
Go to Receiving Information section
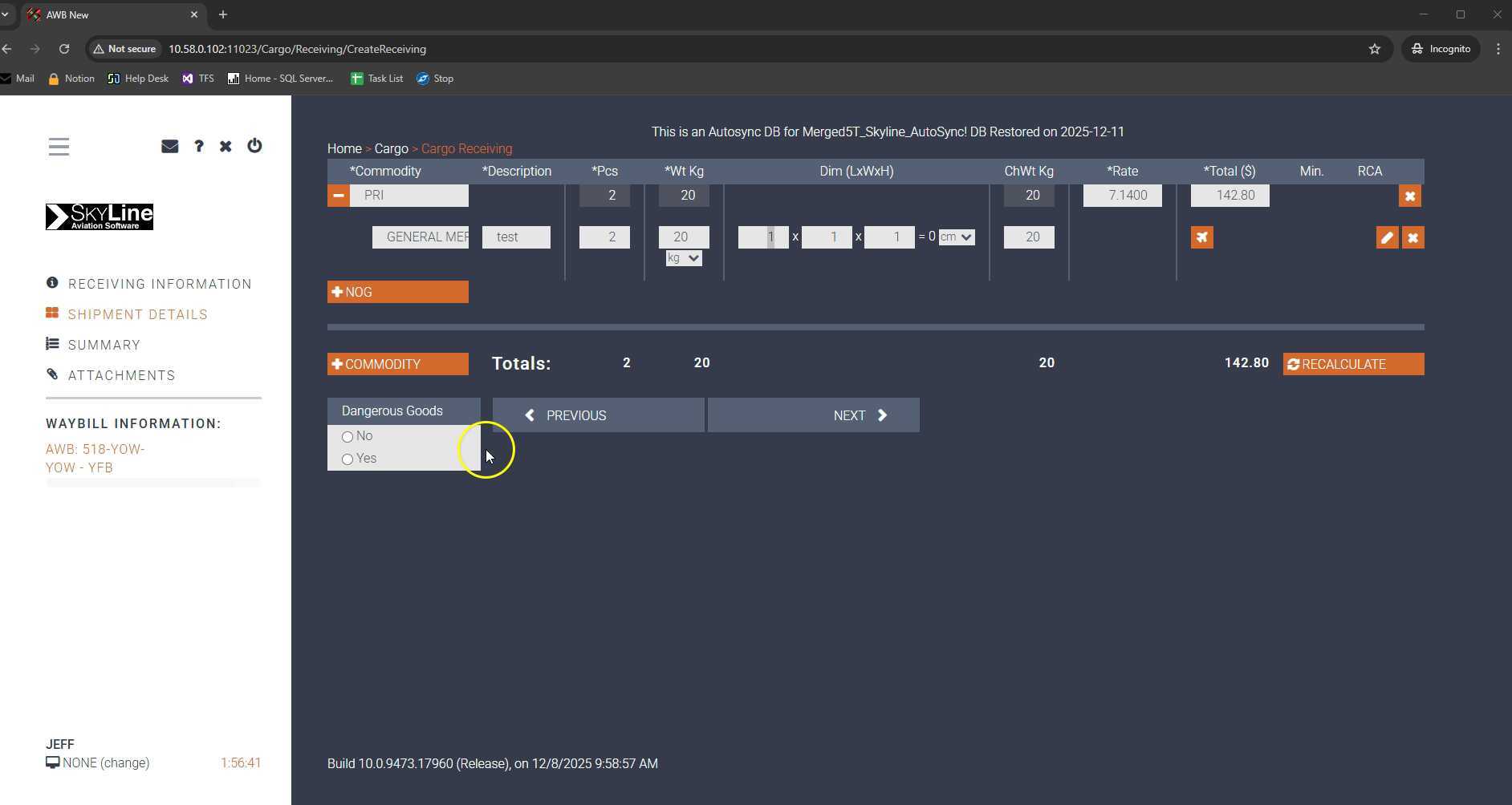click(x=160, y=284)
